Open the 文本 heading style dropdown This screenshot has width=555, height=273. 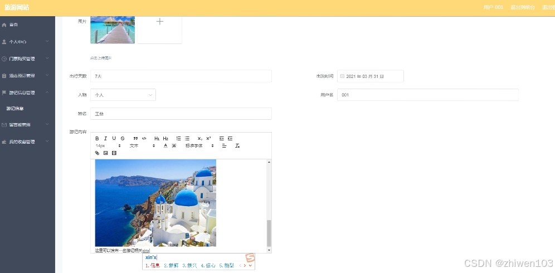142,146
